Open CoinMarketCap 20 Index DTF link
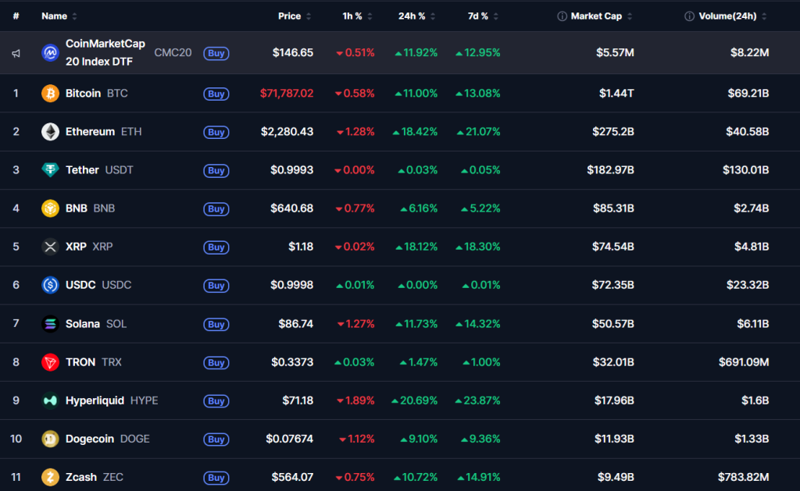The height and width of the screenshot is (491, 800). click(105, 52)
